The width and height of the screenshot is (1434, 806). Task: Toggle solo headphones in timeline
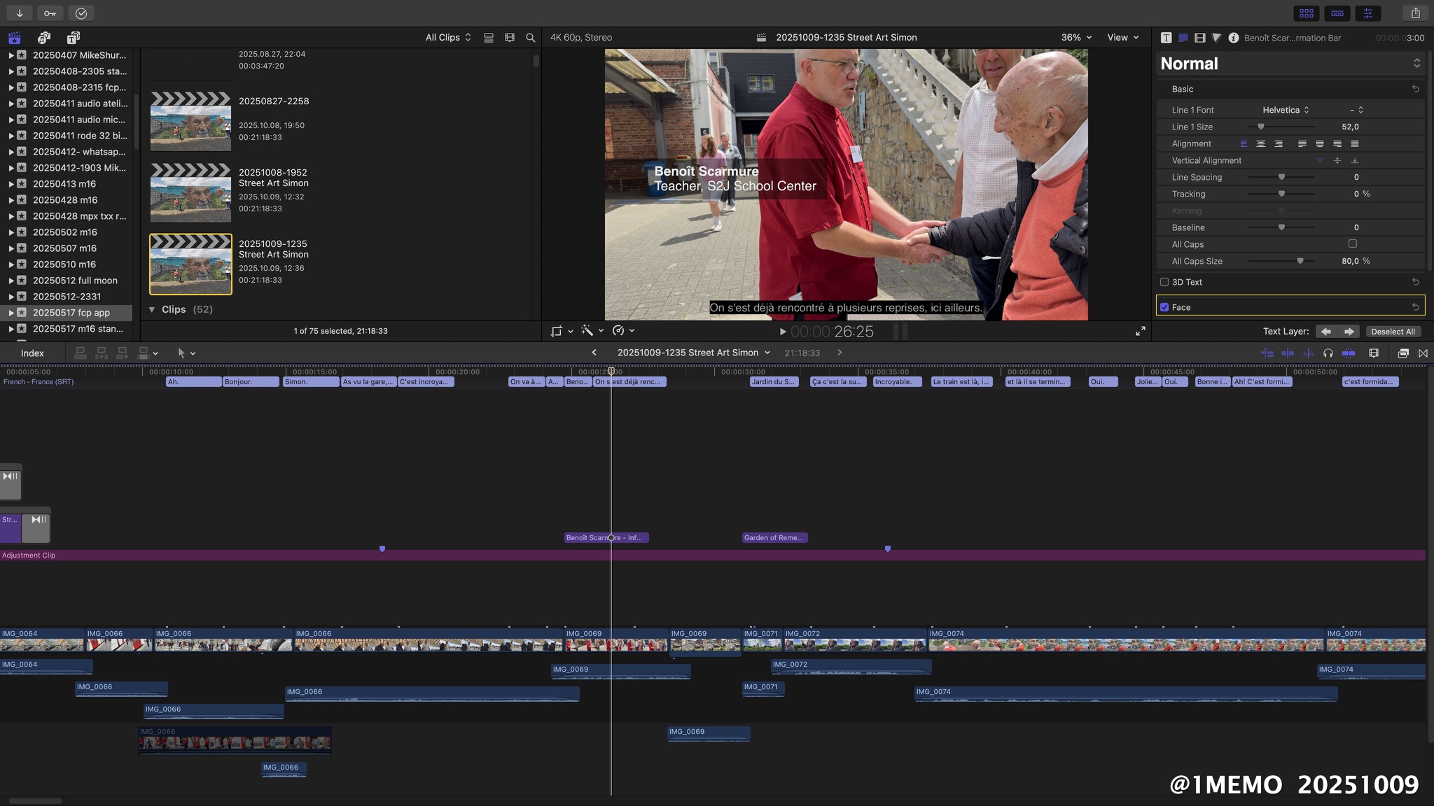coord(1328,353)
